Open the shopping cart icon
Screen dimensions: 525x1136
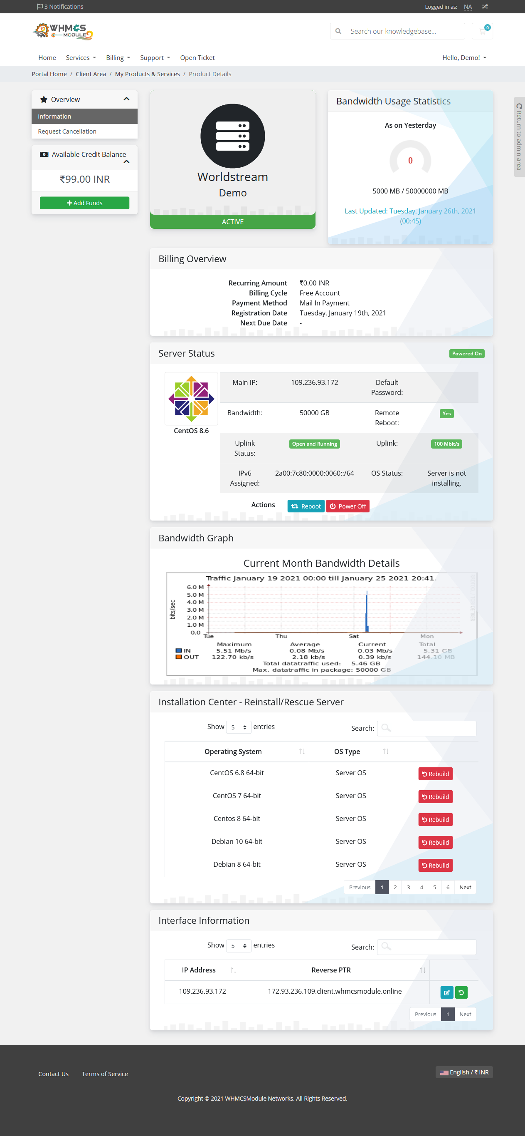coord(482,31)
